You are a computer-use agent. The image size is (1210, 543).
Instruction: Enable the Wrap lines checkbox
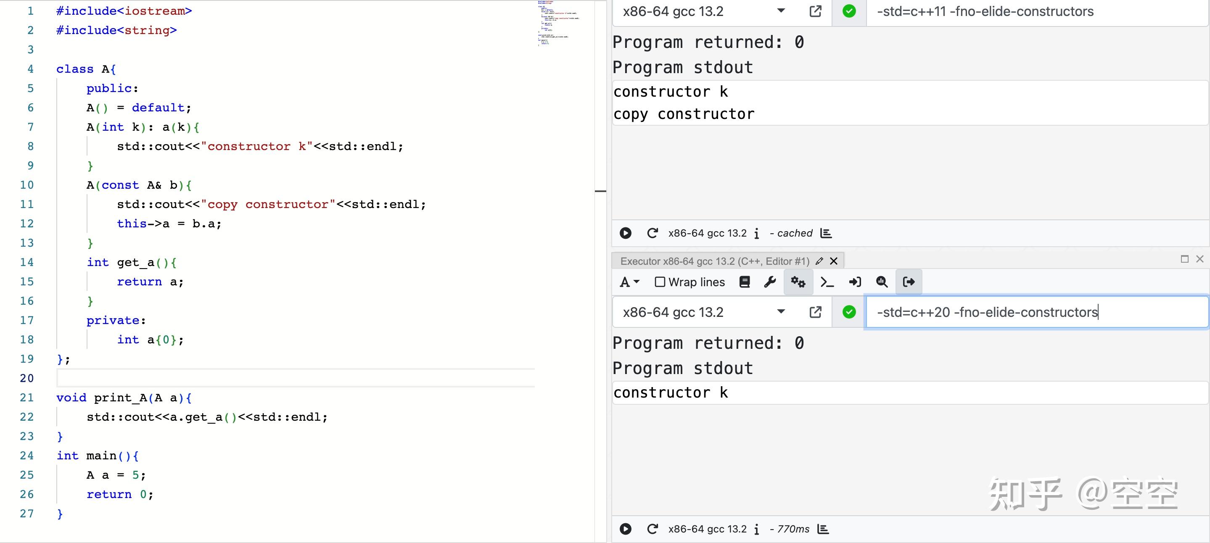point(660,282)
